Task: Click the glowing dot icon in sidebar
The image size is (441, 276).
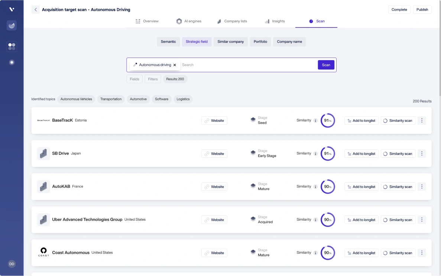Action: pyautogui.click(x=12, y=62)
